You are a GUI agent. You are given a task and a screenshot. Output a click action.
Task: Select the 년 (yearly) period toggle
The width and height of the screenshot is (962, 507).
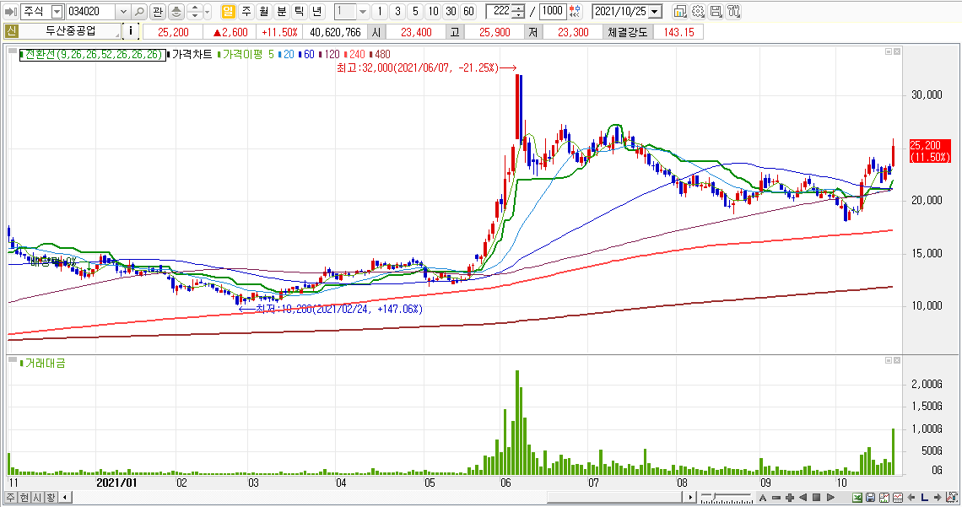point(316,11)
